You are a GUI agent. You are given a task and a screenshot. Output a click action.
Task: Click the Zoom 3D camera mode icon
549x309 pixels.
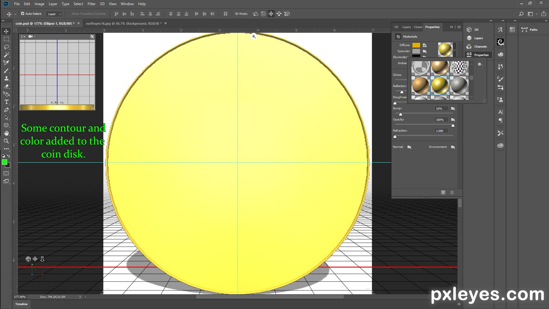(x=287, y=14)
